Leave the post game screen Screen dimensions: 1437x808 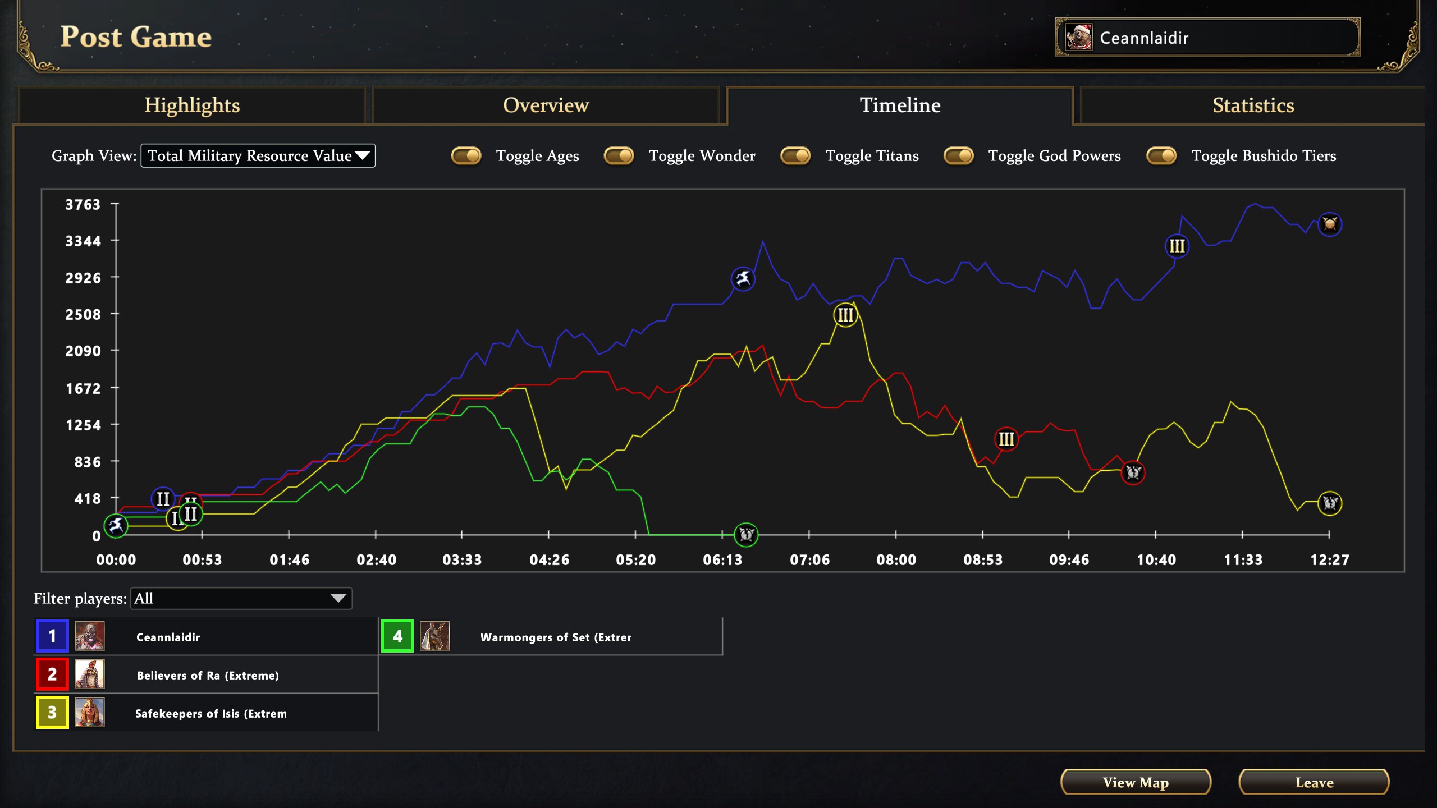[1314, 782]
